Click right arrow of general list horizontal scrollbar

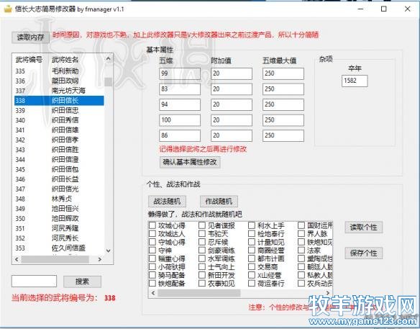tap(100, 259)
